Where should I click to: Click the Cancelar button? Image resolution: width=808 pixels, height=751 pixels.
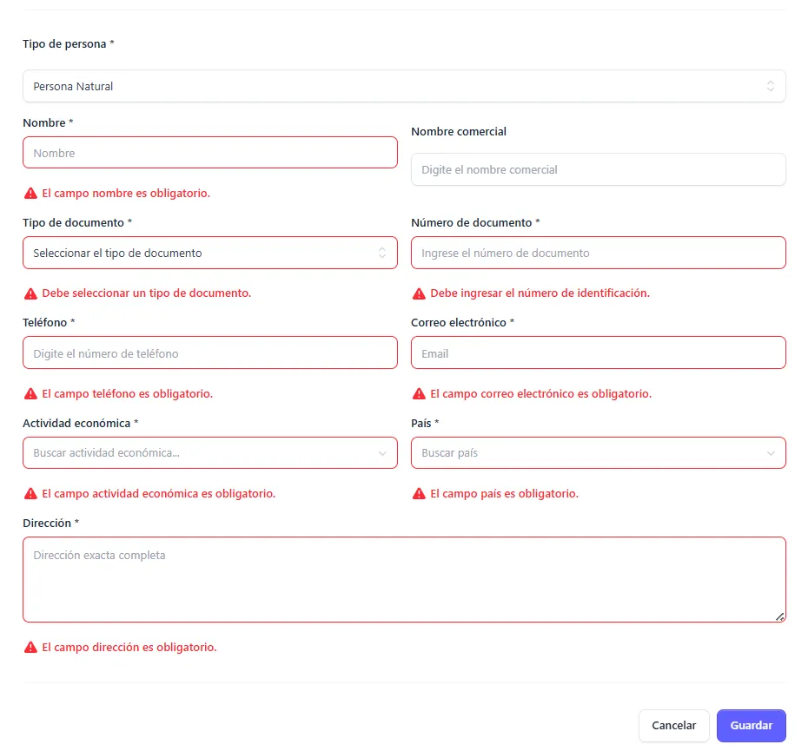[x=673, y=726]
